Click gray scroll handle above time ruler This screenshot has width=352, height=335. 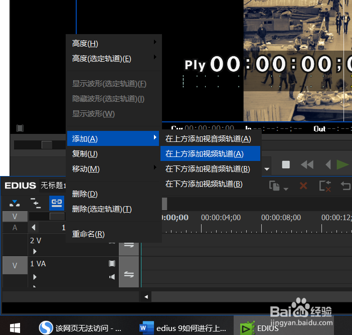coord(164,204)
